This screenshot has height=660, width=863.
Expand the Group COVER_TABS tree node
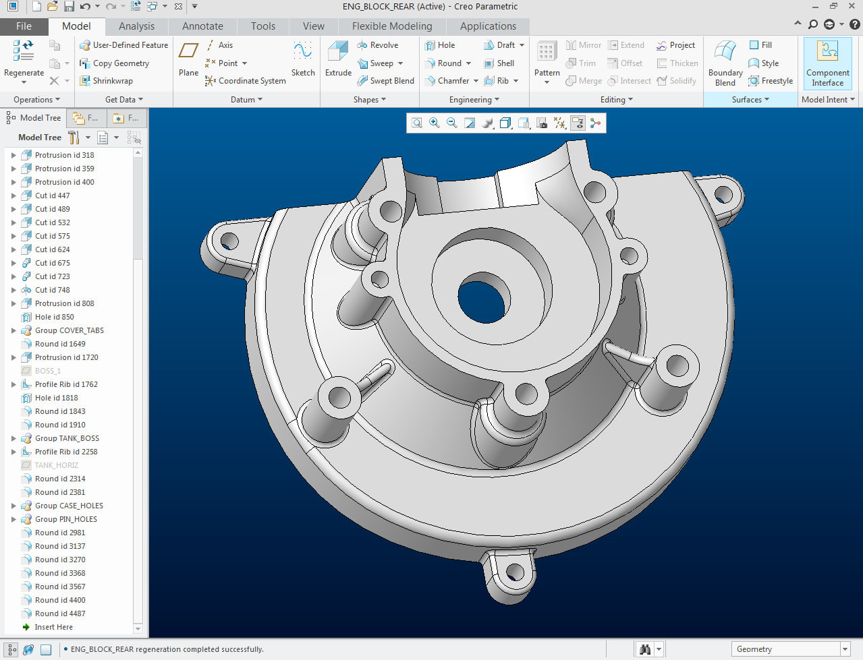coord(13,330)
